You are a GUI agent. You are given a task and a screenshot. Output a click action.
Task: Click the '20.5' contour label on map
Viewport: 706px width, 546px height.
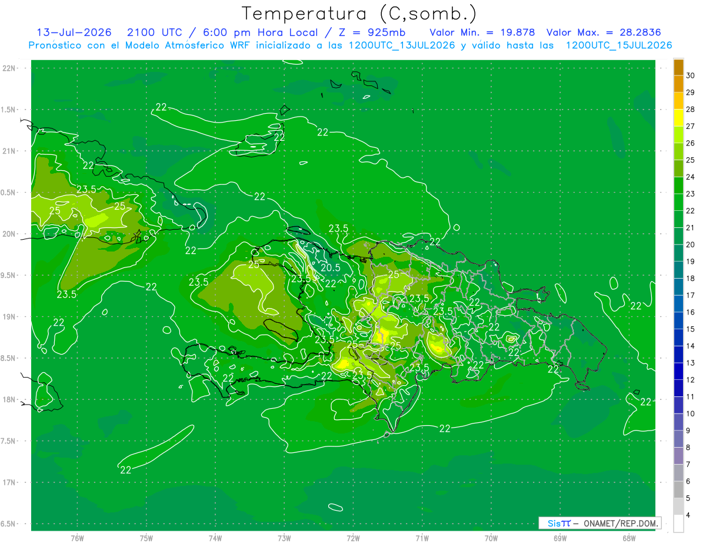[331, 267]
